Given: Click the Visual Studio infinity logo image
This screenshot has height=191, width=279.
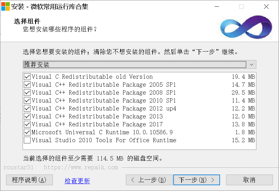Looking at the screenshot, I should [x=245, y=27].
